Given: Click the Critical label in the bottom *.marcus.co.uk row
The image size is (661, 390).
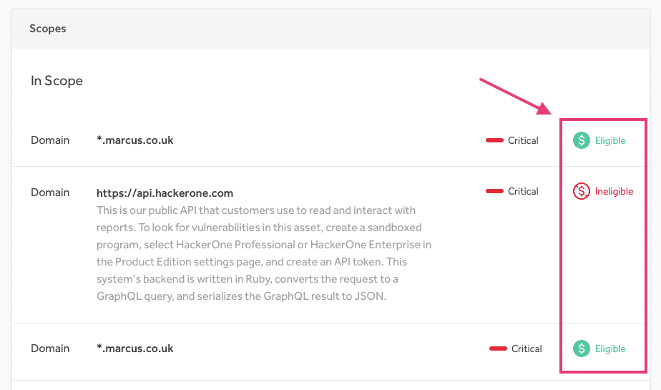Looking at the screenshot, I should pos(527,349).
